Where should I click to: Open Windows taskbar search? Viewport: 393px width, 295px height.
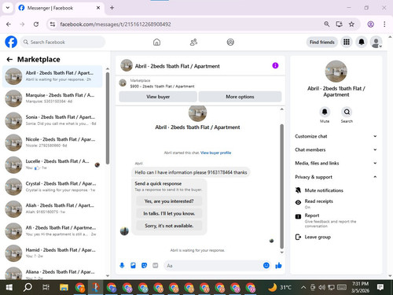(28, 287)
